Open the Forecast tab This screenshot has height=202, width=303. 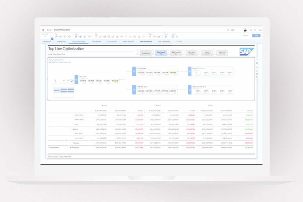pos(179,42)
